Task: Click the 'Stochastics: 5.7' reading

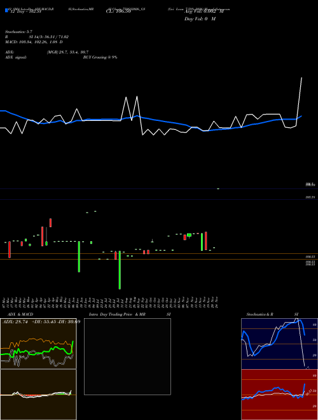Action: 18,32
